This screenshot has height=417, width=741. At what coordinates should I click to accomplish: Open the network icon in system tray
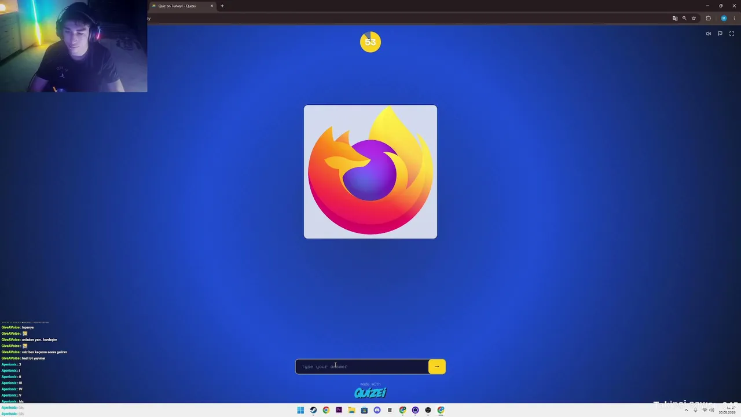(705, 410)
